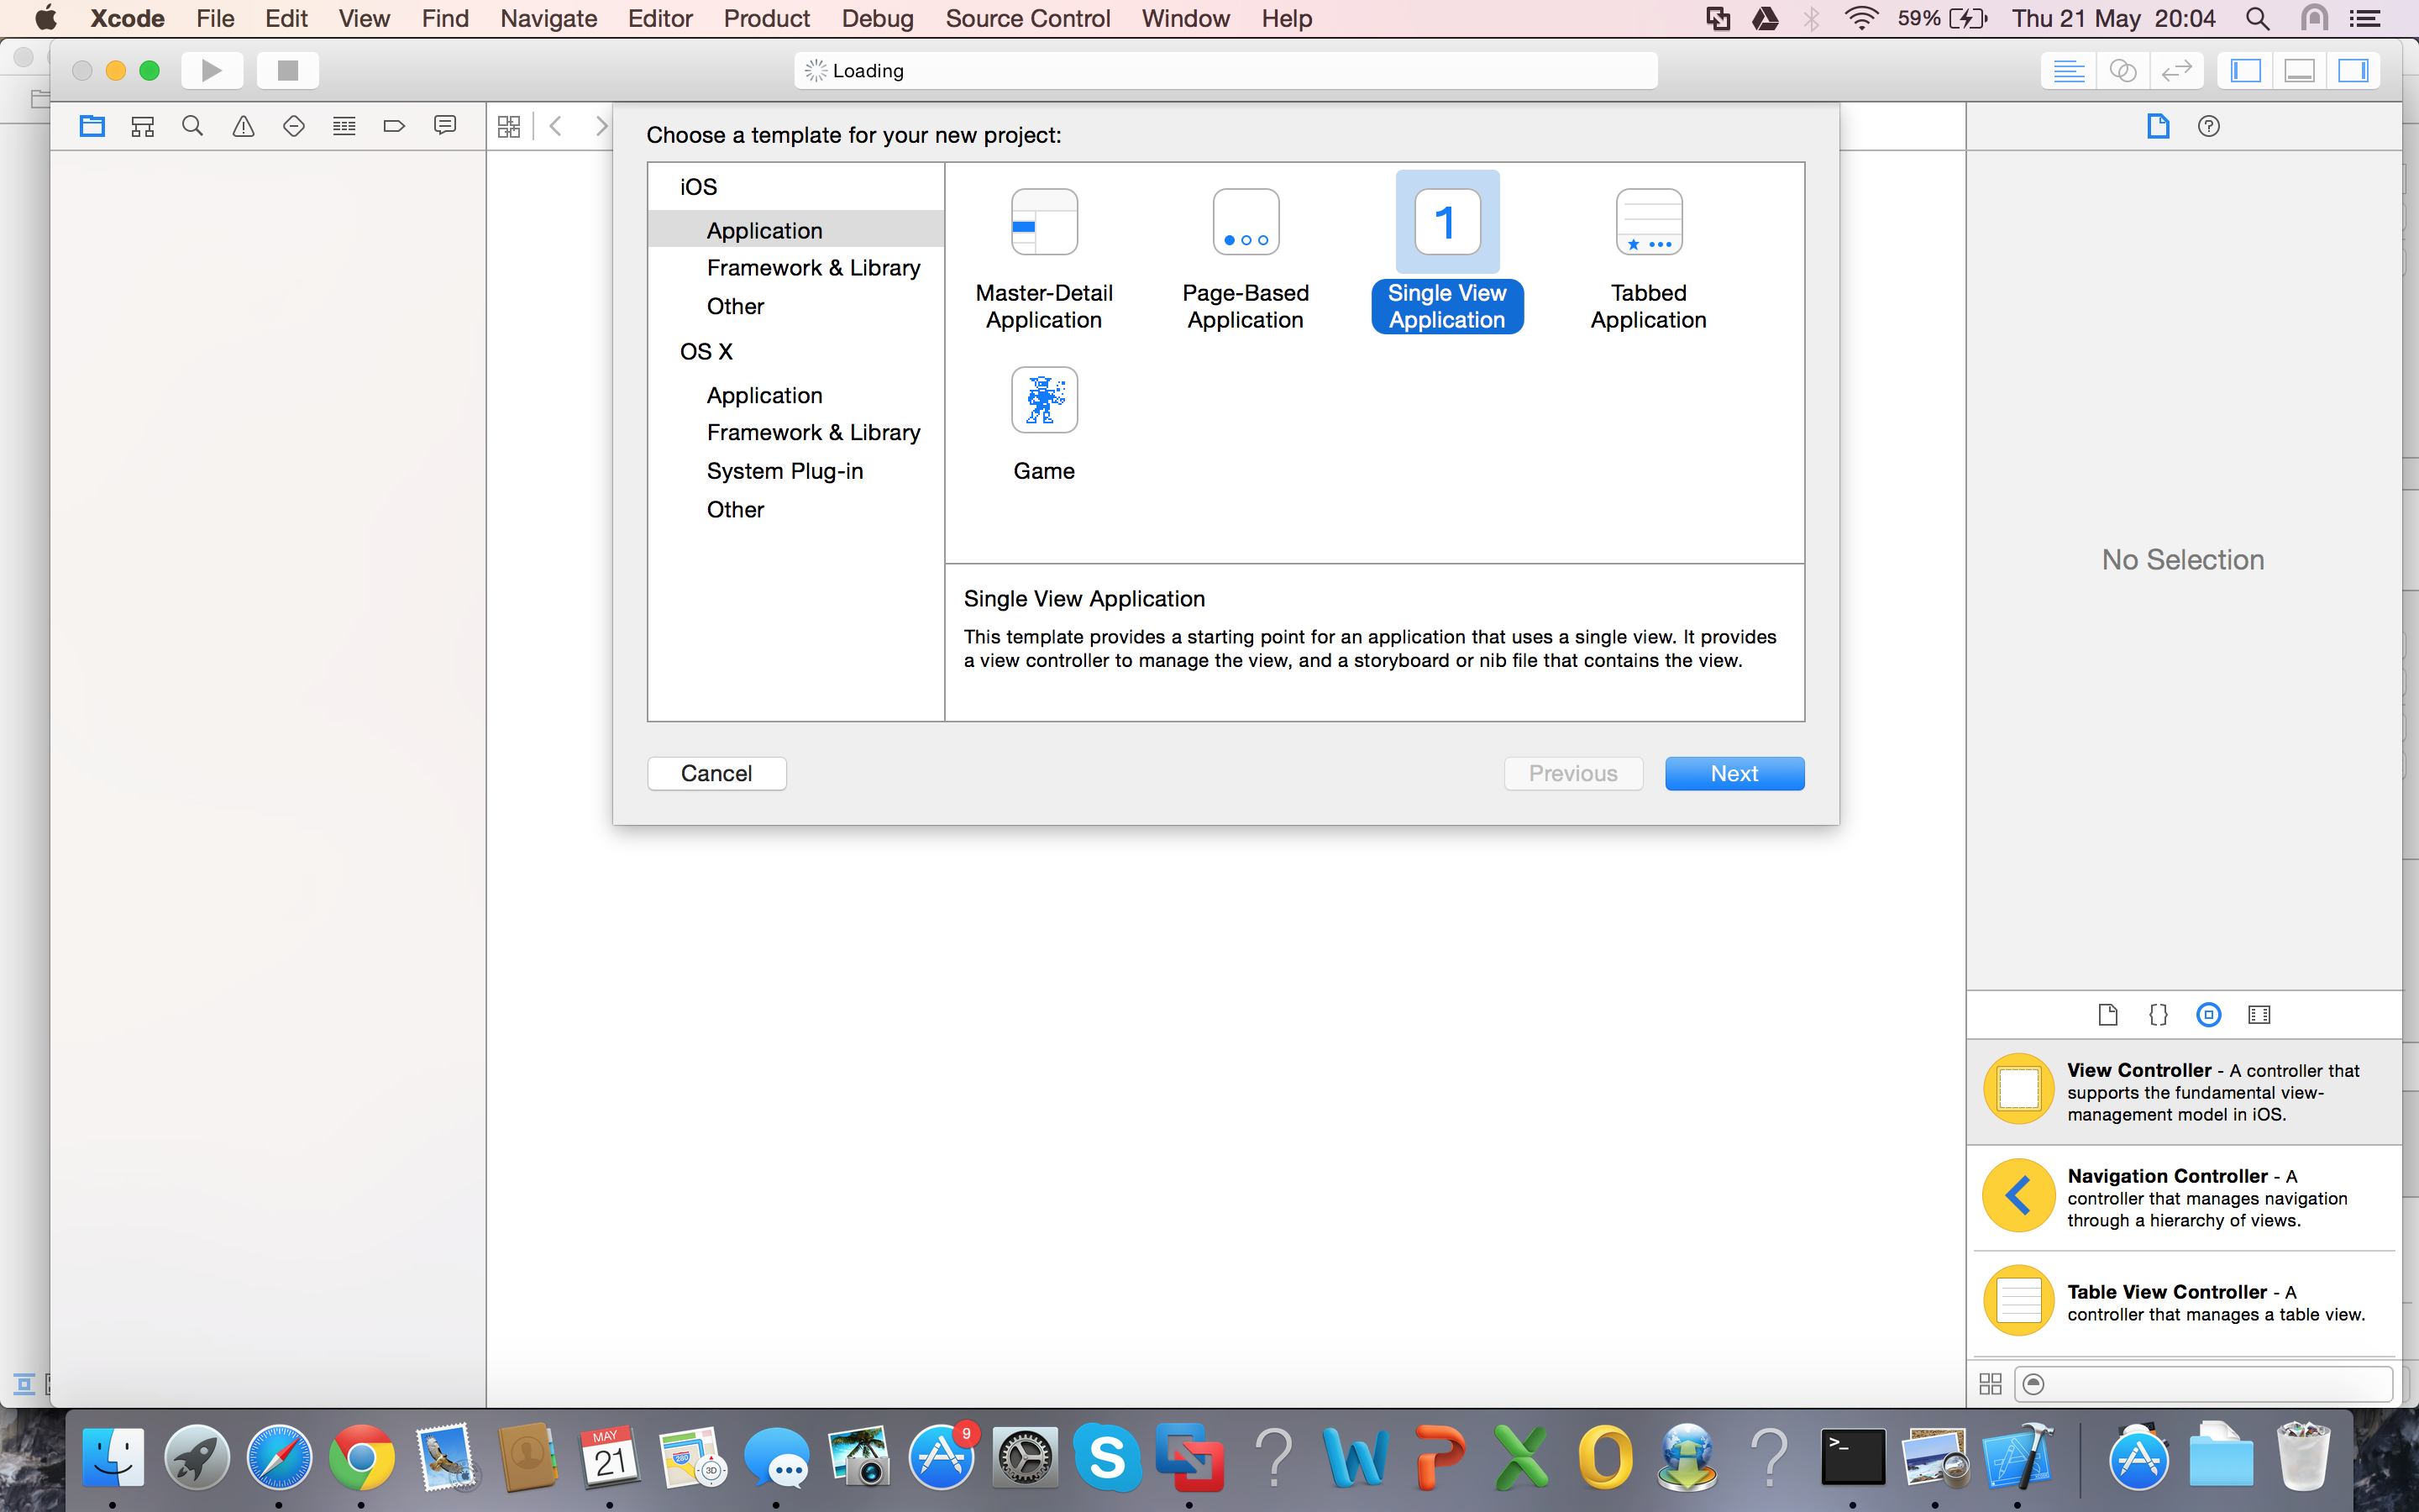Click the Next button
The image size is (2419, 1512).
1734,773
